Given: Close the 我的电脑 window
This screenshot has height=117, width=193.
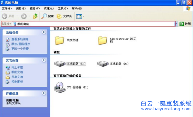Looking at the screenshot, I should click(190, 3).
